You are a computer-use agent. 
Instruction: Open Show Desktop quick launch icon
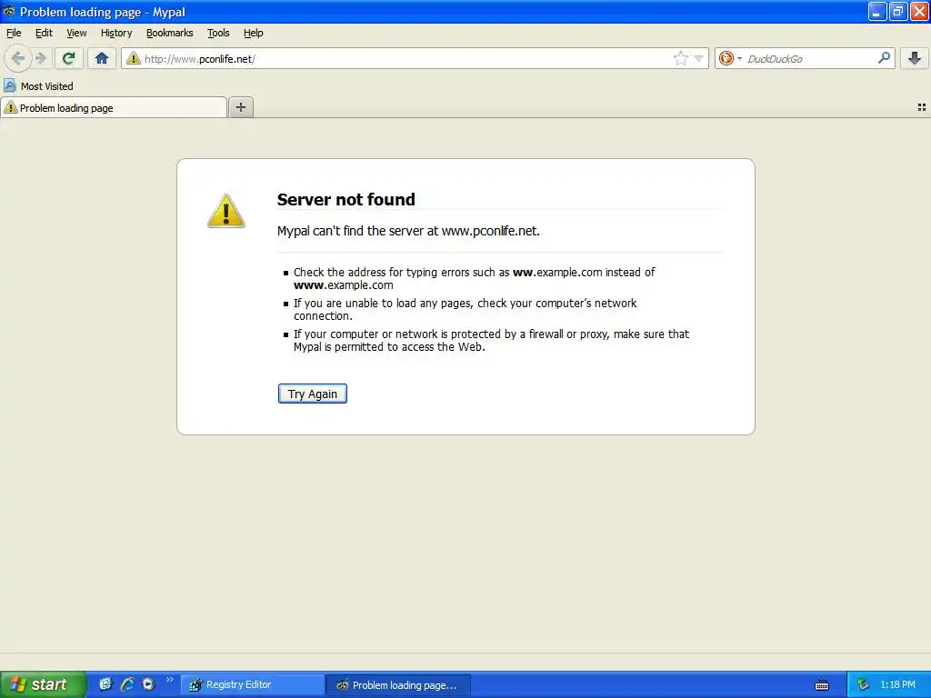105,684
